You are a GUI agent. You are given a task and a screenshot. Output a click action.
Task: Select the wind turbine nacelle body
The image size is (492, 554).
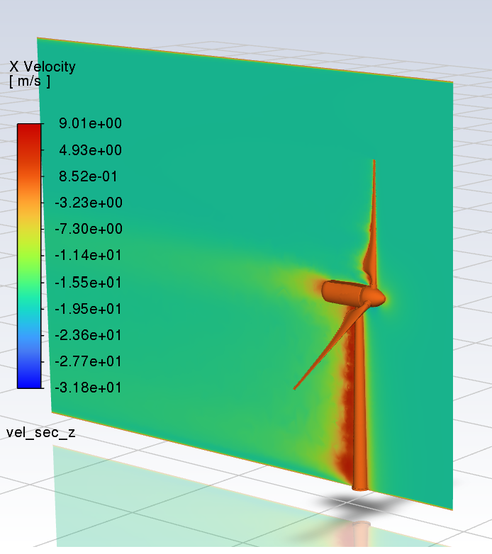343,293
